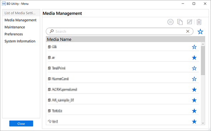The width and height of the screenshot is (211, 131).
Task: Click the blue Close button
Action: pos(21,124)
